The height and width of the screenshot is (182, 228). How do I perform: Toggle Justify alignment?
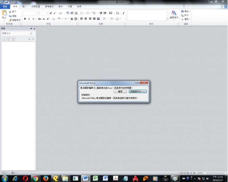click(94, 19)
